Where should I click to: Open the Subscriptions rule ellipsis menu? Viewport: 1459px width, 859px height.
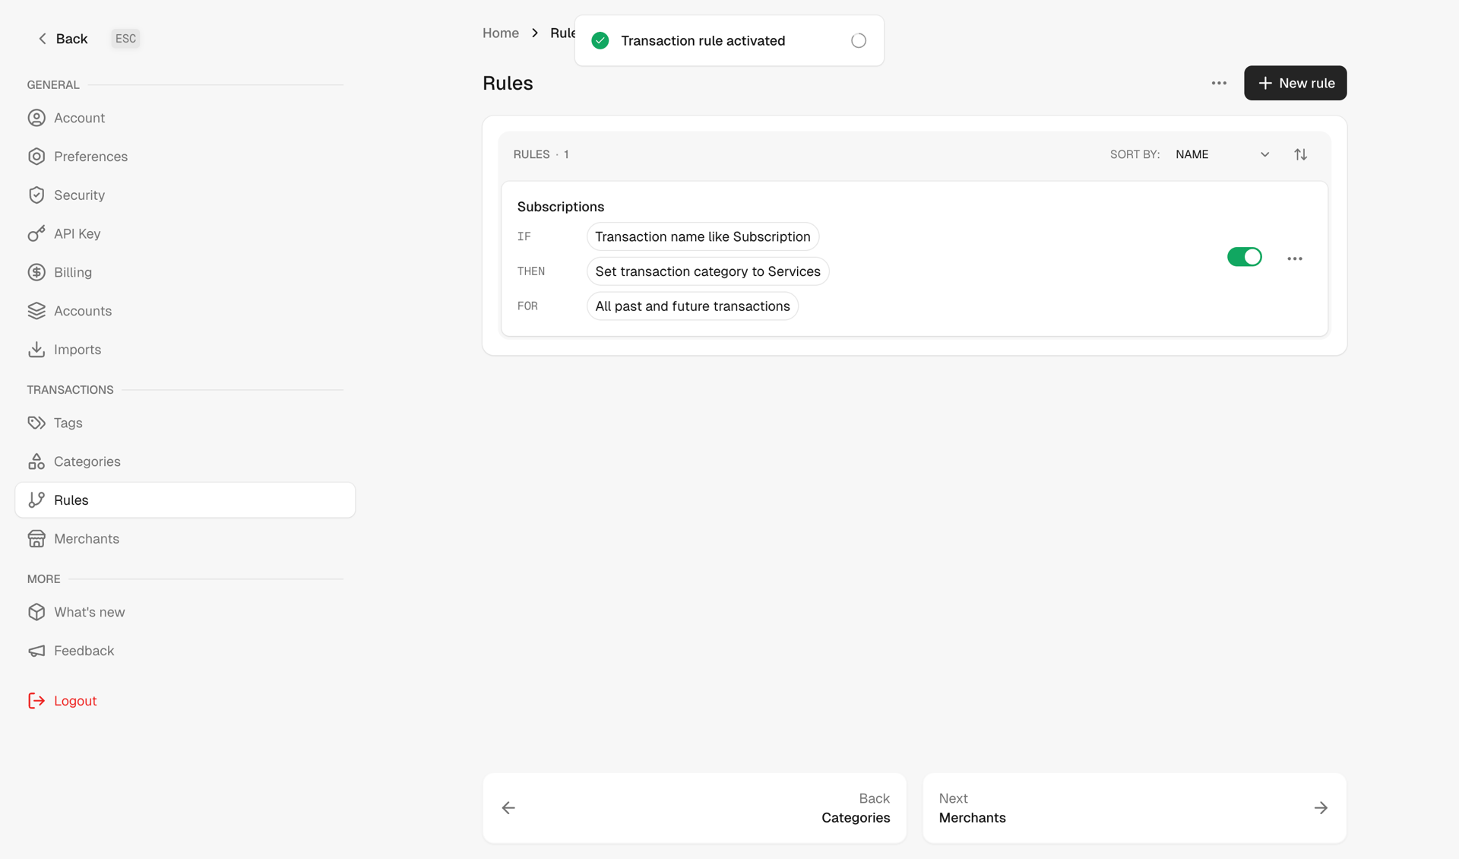click(1294, 258)
